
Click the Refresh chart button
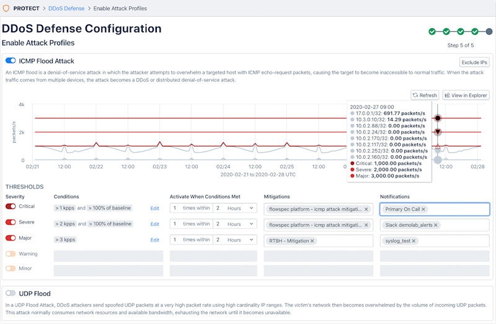coord(425,95)
